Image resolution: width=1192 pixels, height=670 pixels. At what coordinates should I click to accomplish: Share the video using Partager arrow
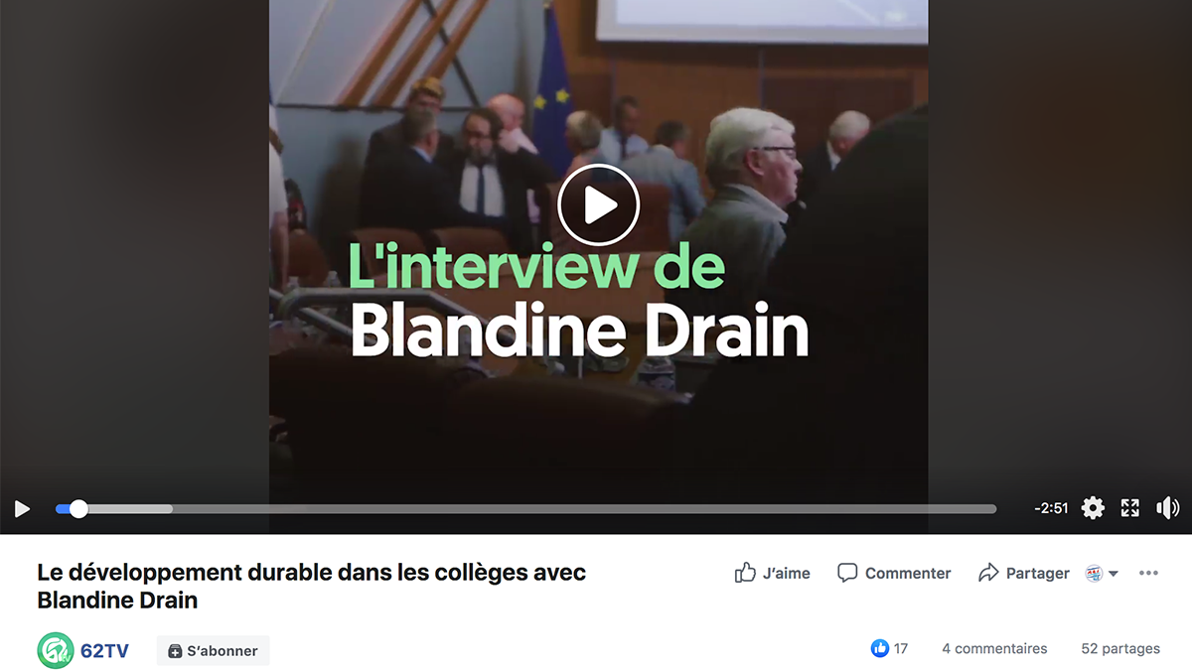(1024, 573)
